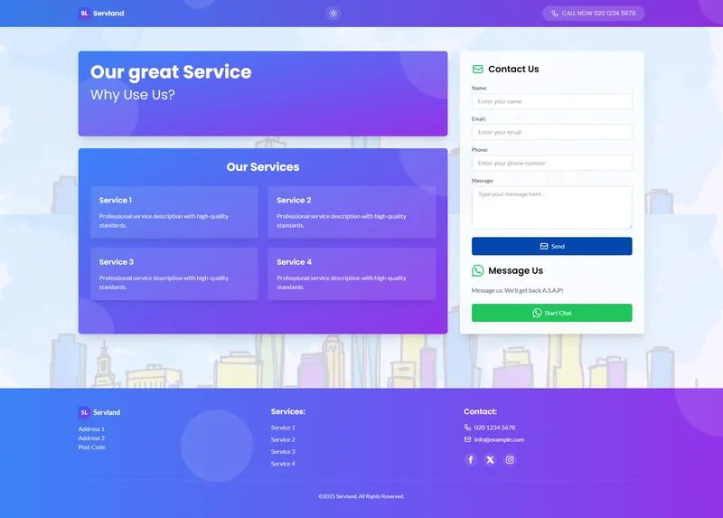723x518 pixels.
Task: Select the Phone number input field
Action: [x=551, y=163]
